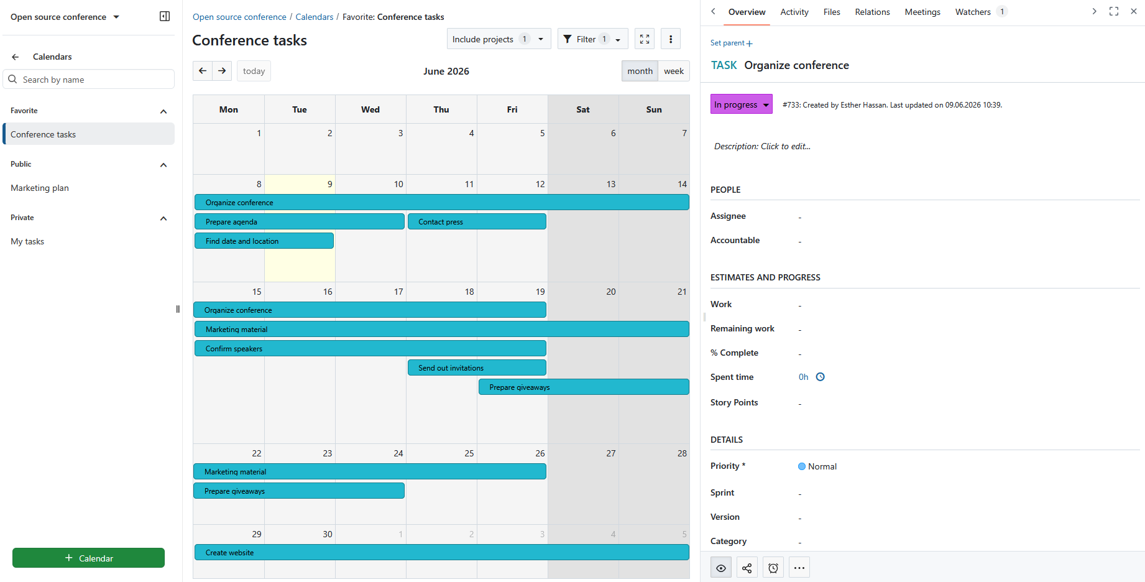Screen dimensions: 1145x582
Task: Go to previous work package arrow
Action: pos(713,11)
